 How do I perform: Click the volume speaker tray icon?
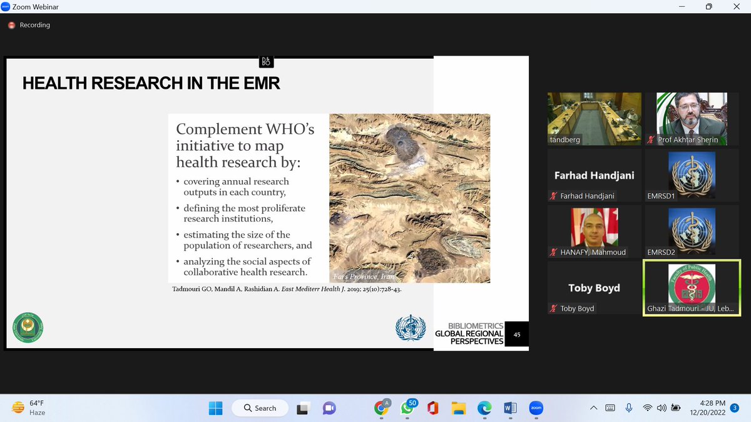click(662, 408)
